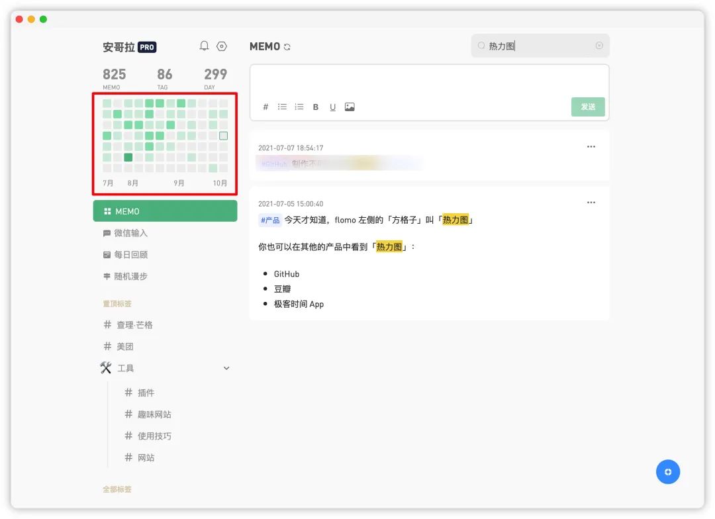
Task: Toggle underline formatting in editor
Action: point(332,107)
